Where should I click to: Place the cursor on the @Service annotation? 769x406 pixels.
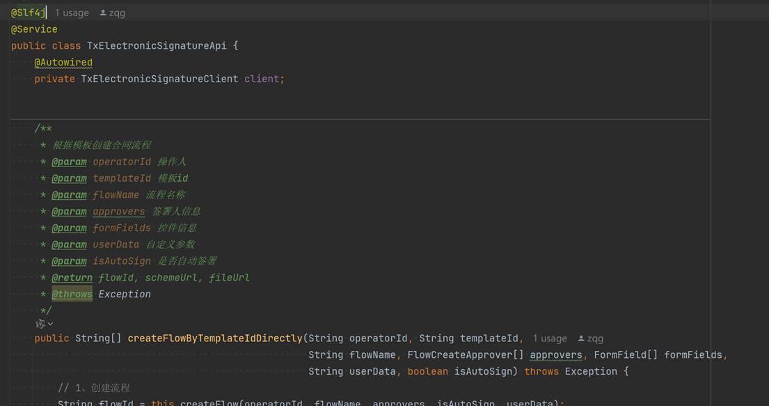[34, 29]
